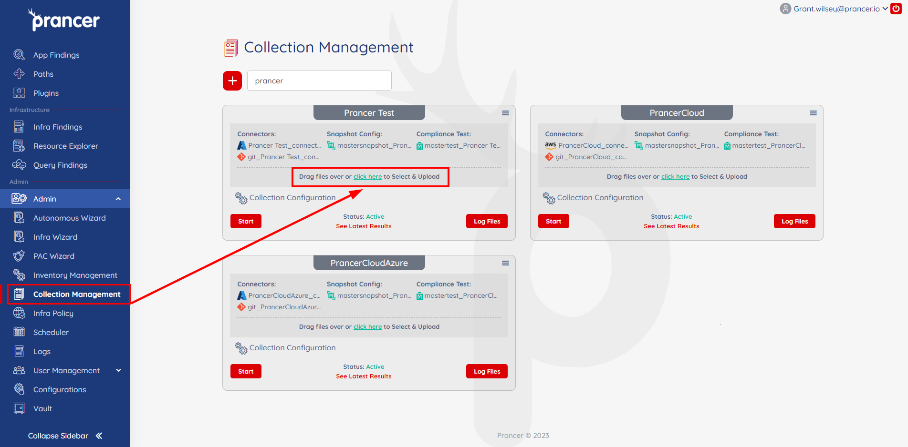Viewport: 908px width, 447px height.
Task: Go to Resource Explorer
Action: [65, 146]
